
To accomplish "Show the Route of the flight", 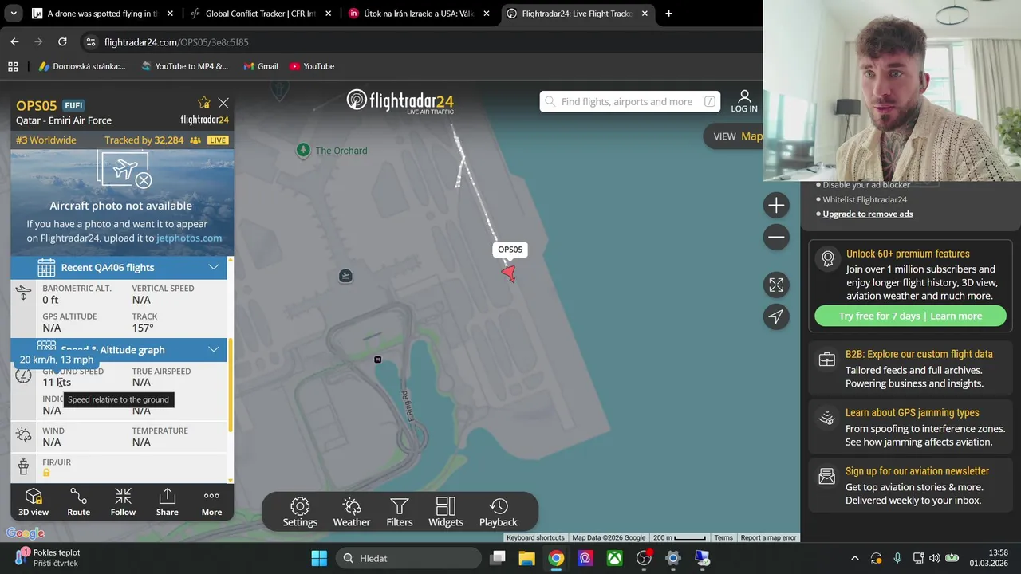I will [x=78, y=502].
